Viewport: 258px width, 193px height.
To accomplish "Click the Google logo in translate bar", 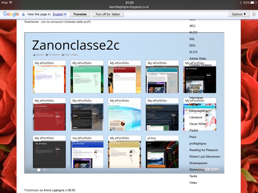I will (11, 14).
